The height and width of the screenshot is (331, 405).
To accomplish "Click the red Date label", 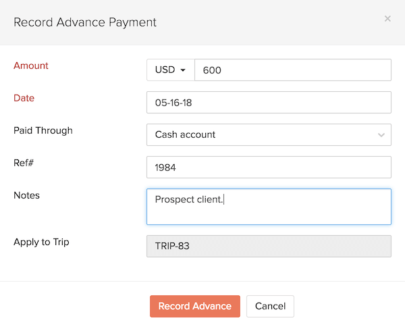I will pyautogui.click(x=24, y=98).
